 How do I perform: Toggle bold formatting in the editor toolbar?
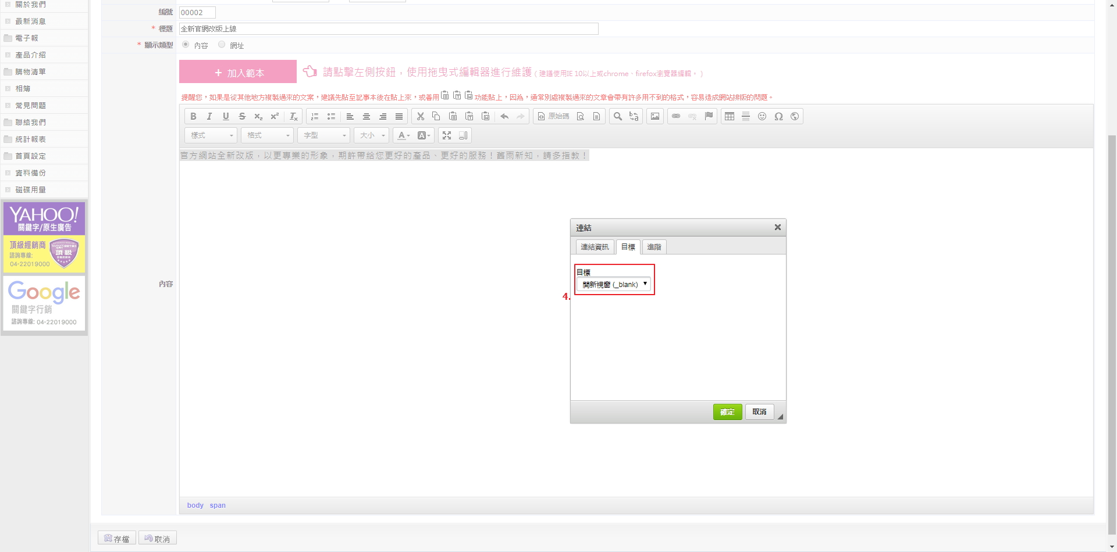click(x=193, y=117)
